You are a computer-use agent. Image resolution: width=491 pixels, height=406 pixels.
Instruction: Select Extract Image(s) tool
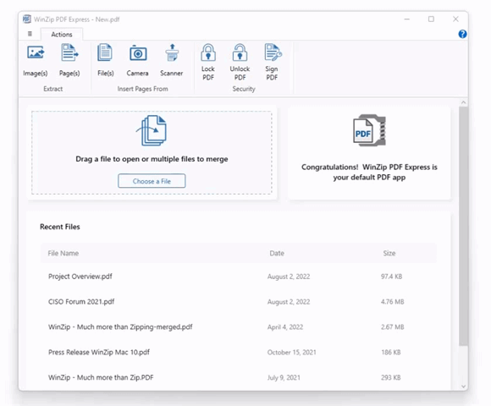click(36, 60)
